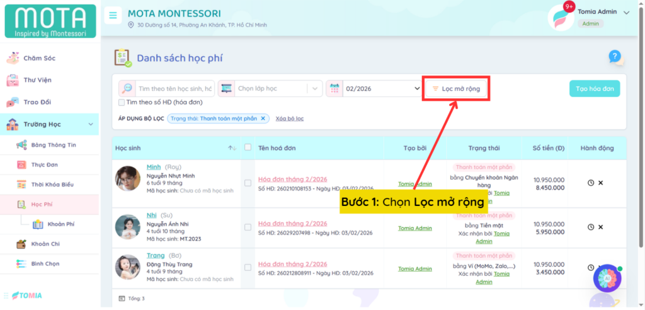
Task: Click the hamburger menu icon
Action: click(113, 16)
